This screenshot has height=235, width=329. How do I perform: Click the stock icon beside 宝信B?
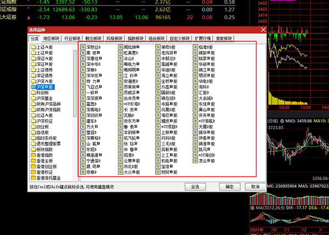click(158, 166)
